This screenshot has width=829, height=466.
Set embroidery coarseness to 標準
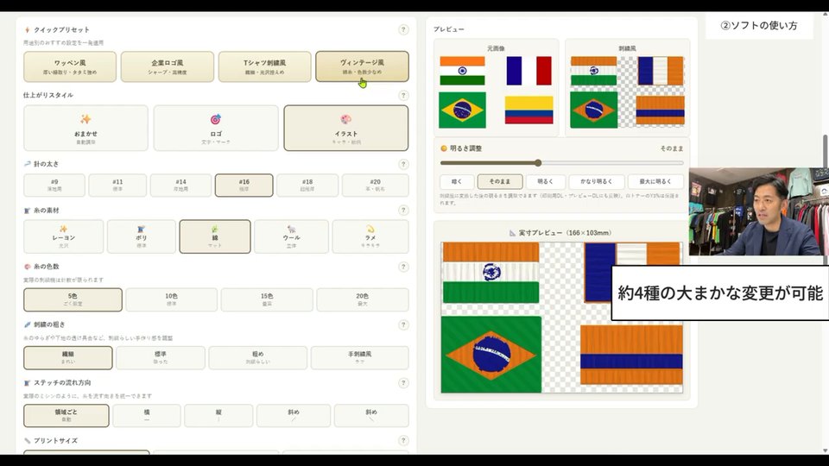(161, 357)
